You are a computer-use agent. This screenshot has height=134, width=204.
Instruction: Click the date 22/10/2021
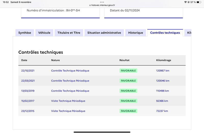pyautogui.click(x=28, y=71)
